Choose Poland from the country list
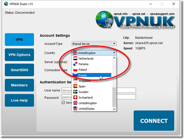Viewport: 184px width, 139px height. (92, 69)
